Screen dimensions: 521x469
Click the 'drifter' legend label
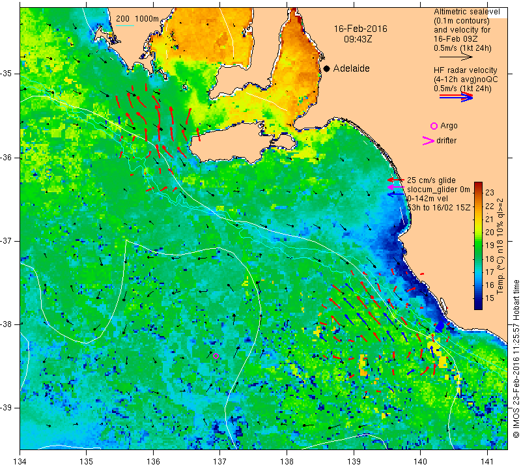[x=446, y=141]
